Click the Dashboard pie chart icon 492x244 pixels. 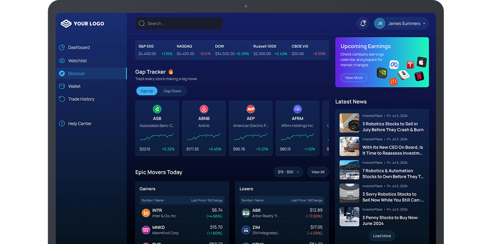[x=62, y=47]
